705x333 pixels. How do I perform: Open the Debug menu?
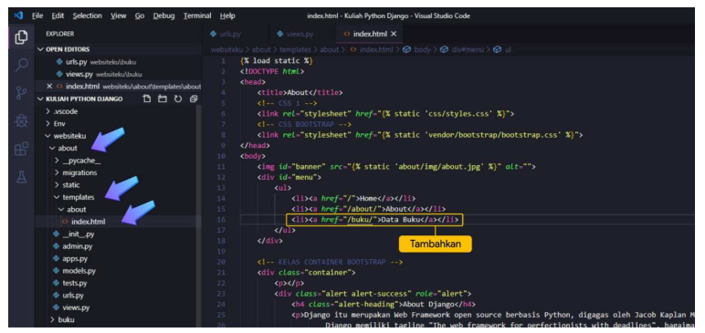coord(163,16)
